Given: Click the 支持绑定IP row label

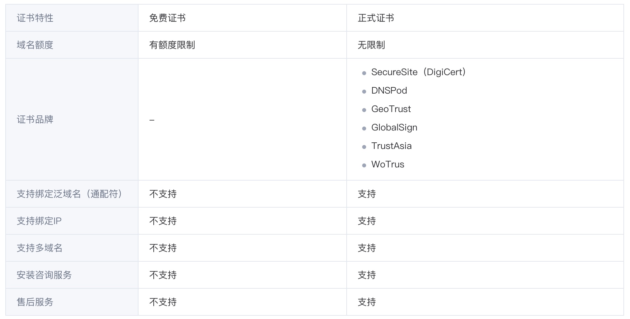Looking at the screenshot, I should (39, 221).
